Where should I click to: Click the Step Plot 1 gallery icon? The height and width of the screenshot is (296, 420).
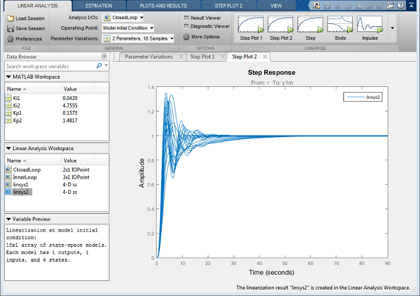[x=251, y=25]
